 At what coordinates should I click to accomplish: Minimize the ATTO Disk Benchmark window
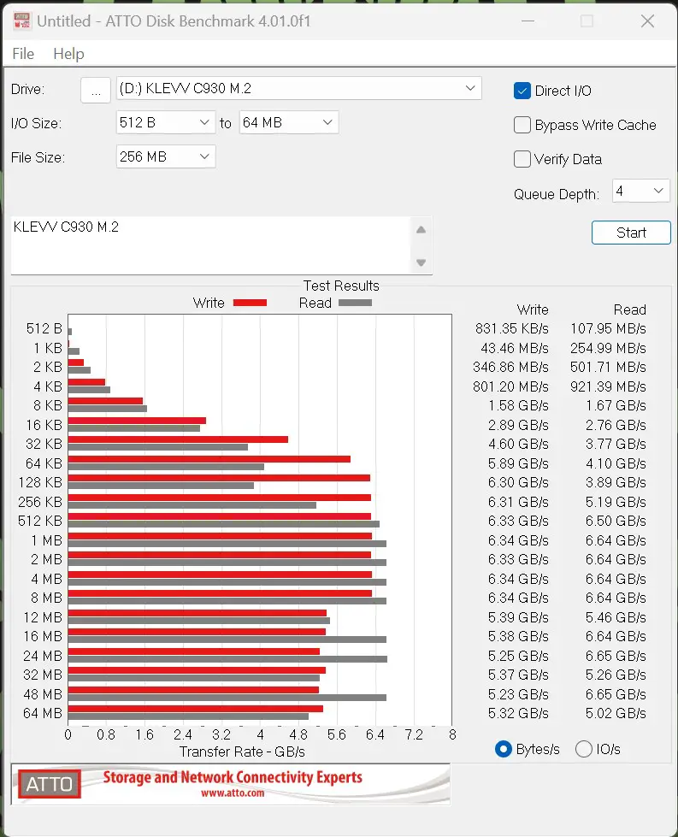528,21
